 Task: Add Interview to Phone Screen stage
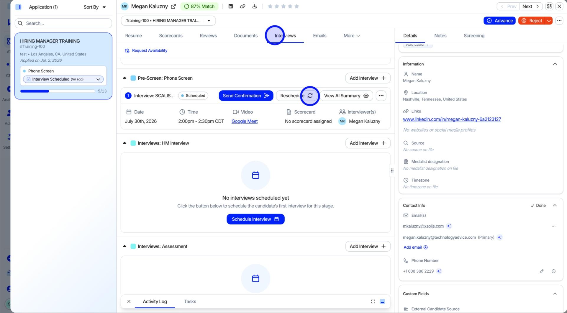coord(368,78)
